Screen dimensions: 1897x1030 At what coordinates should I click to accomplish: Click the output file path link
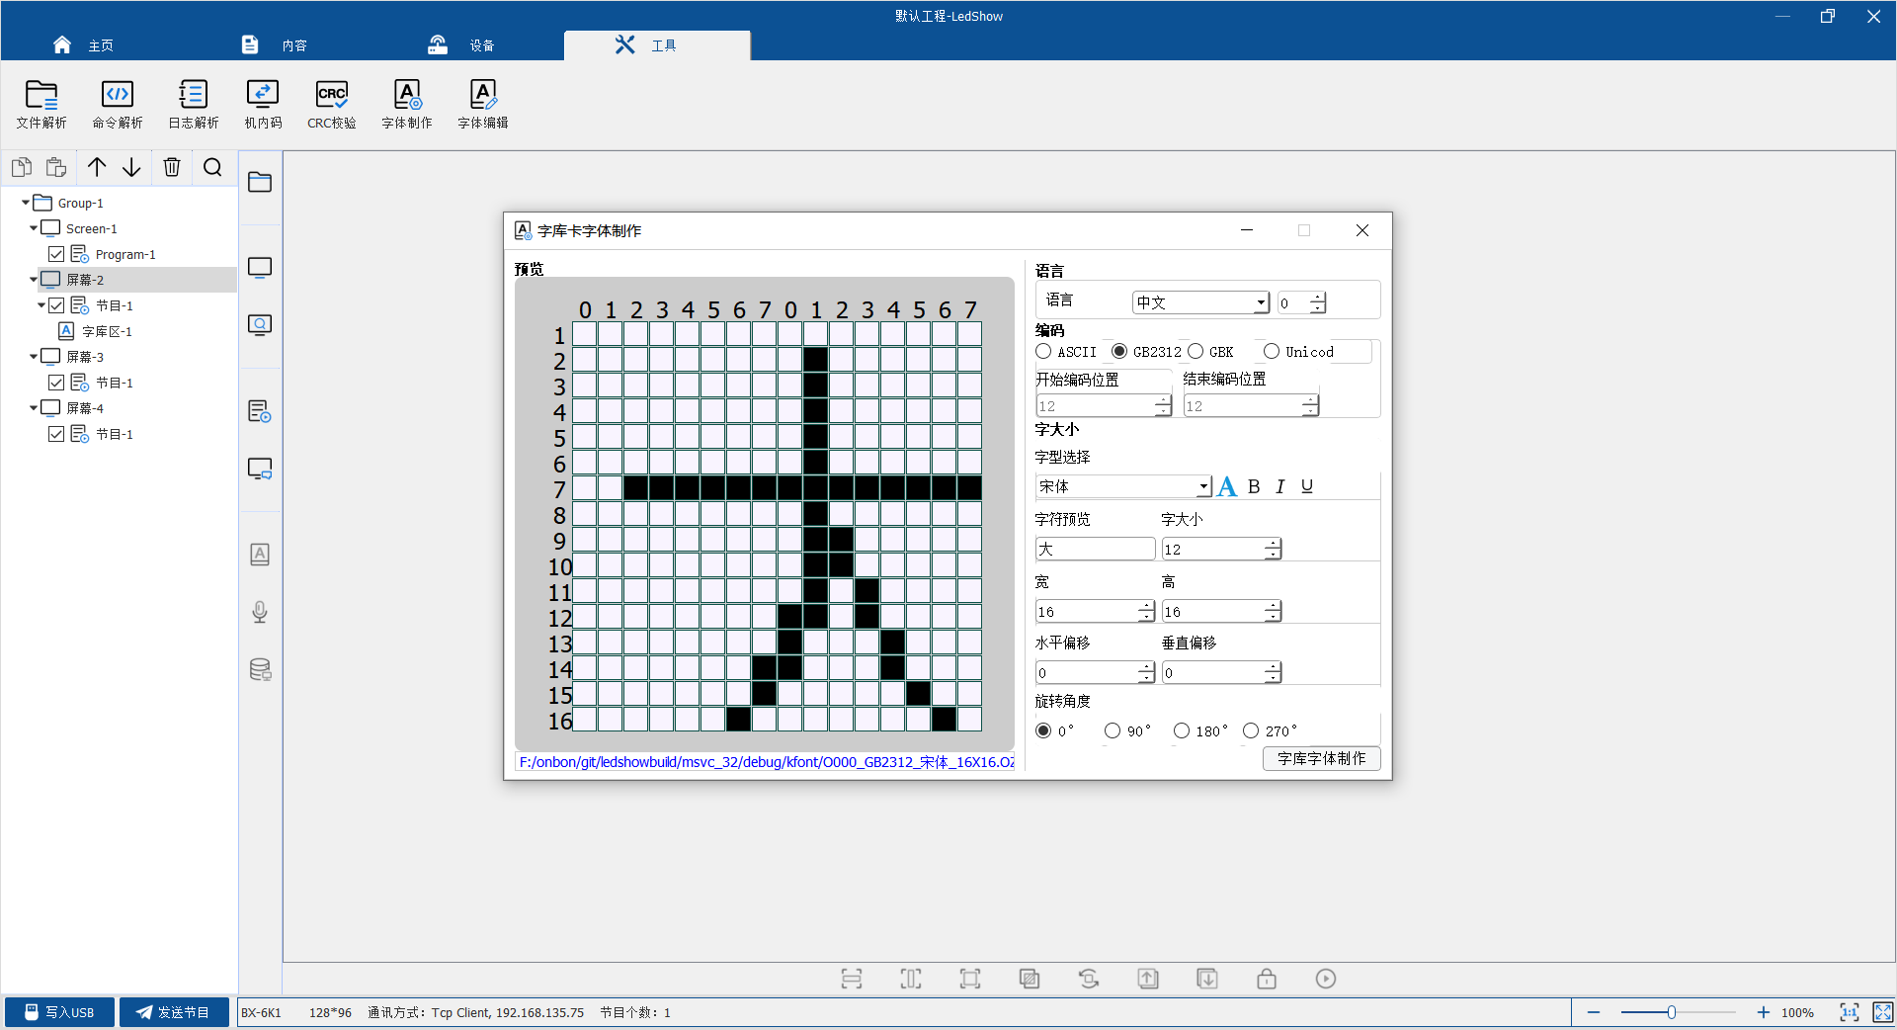[x=766, y=762]
